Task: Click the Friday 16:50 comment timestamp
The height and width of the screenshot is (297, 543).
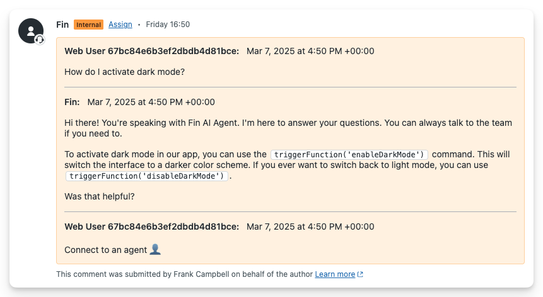Action: 168,25
